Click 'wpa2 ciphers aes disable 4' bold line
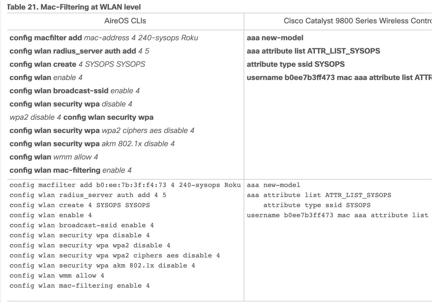Image resolution: width=438 pixels, height=303 pixels. (102, 131)
